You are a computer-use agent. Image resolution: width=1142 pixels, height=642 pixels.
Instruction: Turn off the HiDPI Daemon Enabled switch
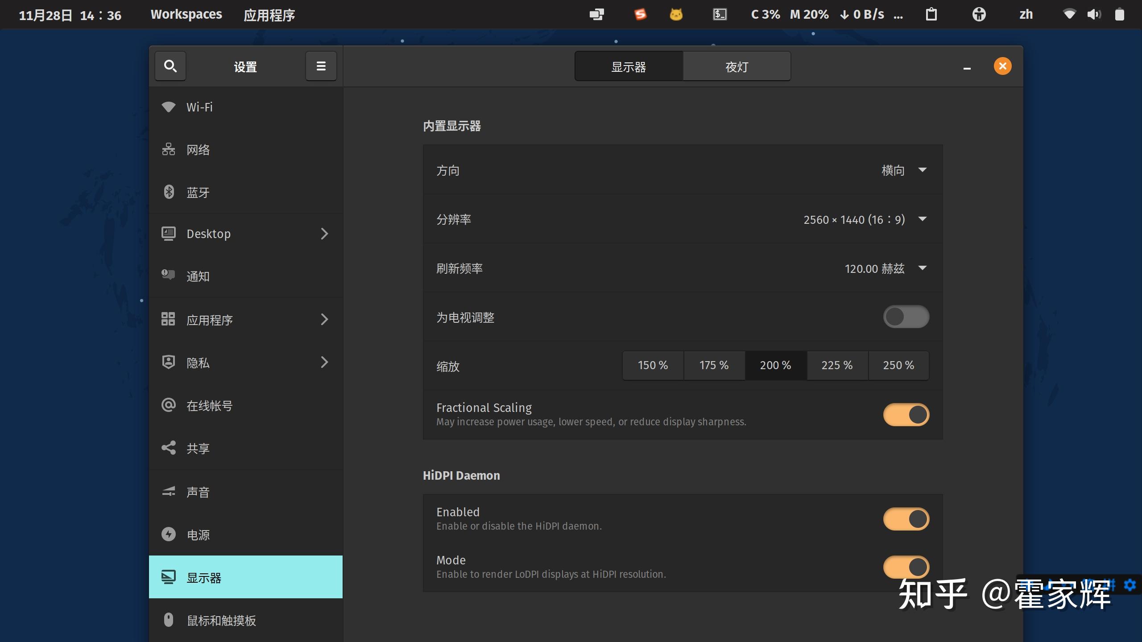(906, 519)
